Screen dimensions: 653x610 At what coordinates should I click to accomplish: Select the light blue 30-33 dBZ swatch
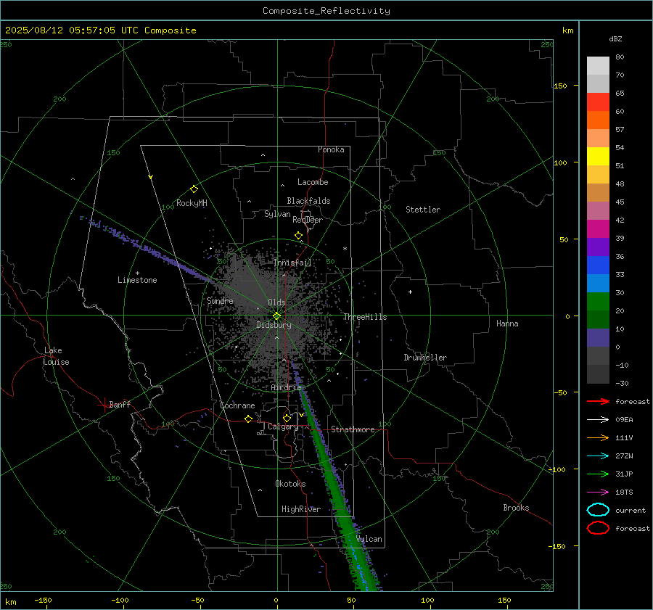(x=598, y=284)
